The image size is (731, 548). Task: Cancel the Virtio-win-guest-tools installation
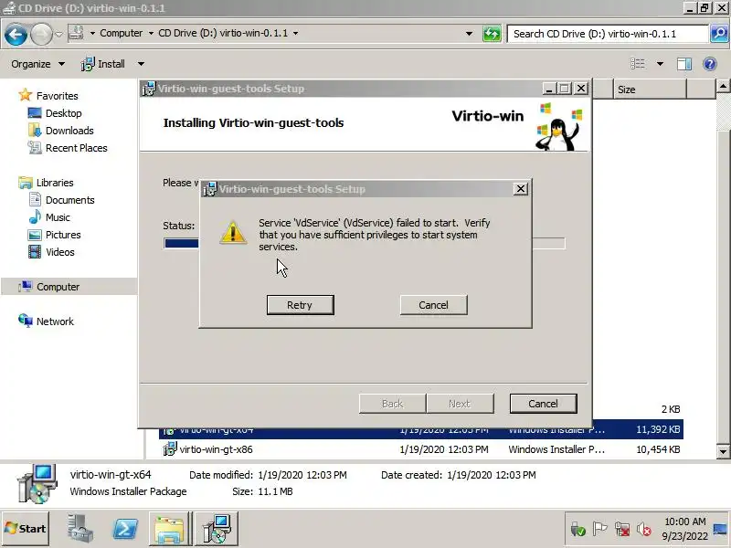543,404
